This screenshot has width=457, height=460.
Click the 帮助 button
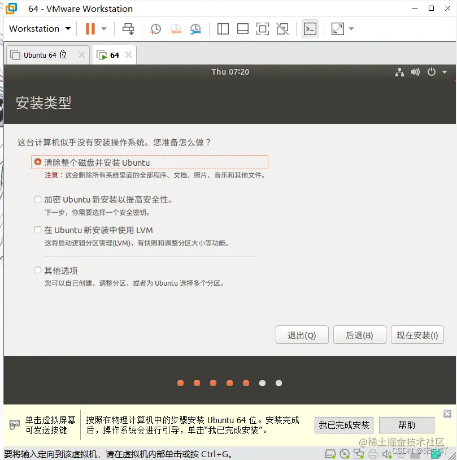(x=407, y=425)
